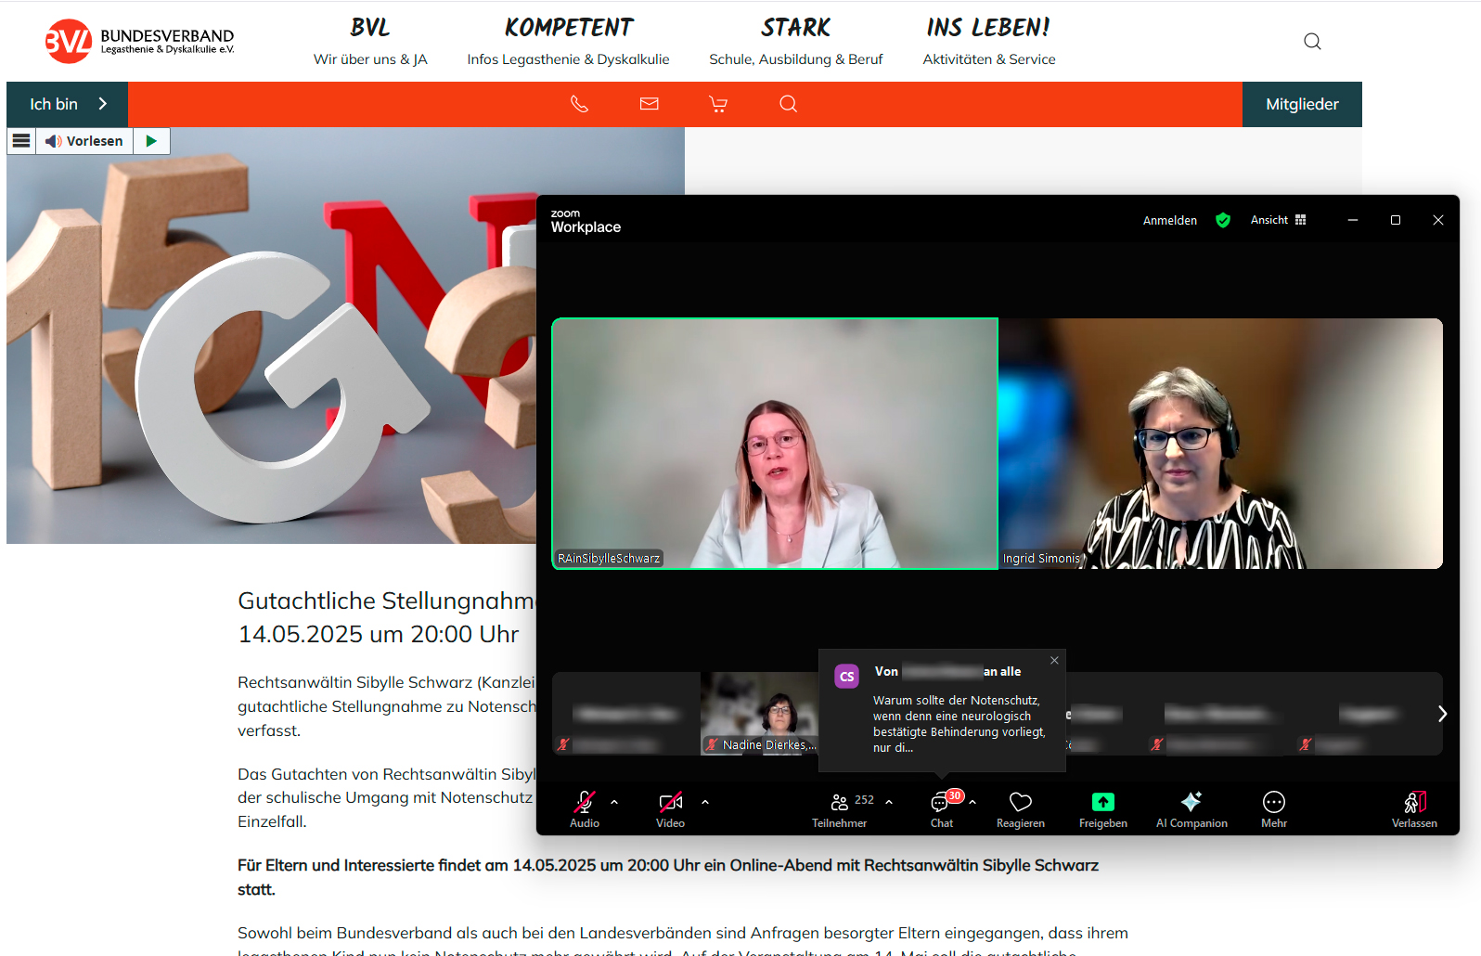1481x956 pixels.
Task: Expand audio options arrow
Action: click(614, 802)
